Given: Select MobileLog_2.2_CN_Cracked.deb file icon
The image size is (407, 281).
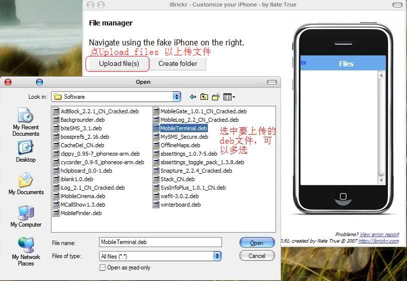Looking at the screenshot, I should tap(156, 120).
